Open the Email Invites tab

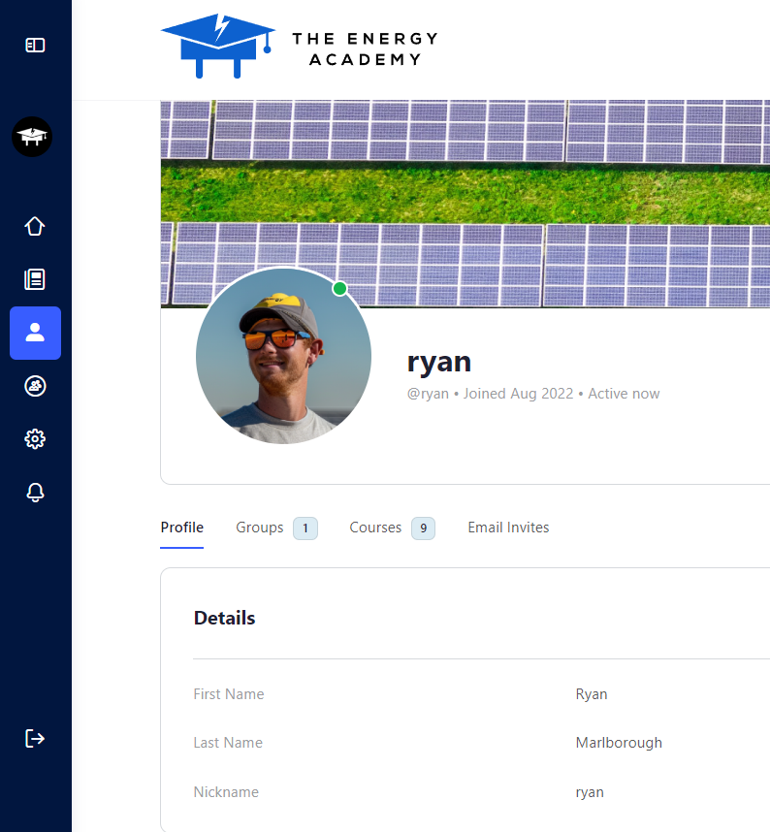tap(508, 528)
